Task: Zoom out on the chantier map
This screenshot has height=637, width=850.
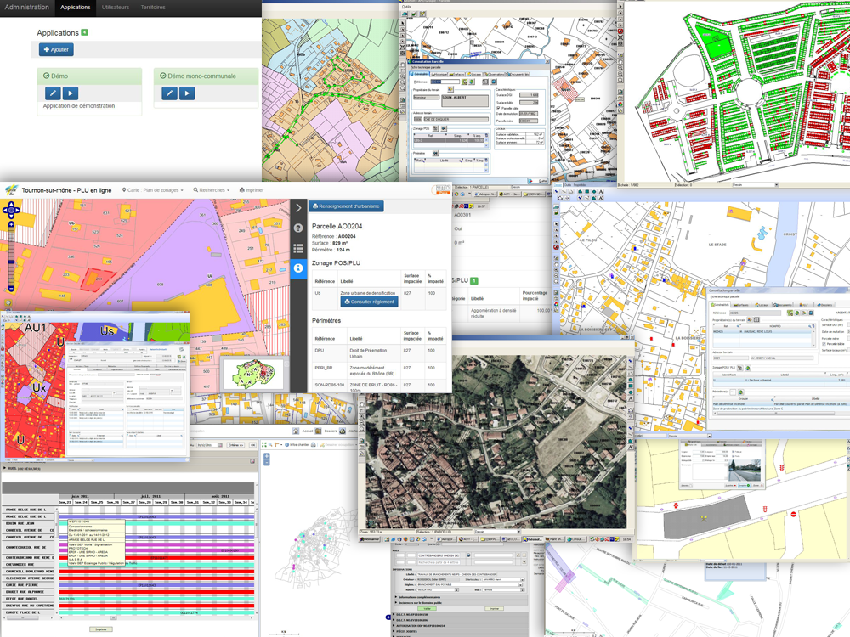Action: point(267,463)
